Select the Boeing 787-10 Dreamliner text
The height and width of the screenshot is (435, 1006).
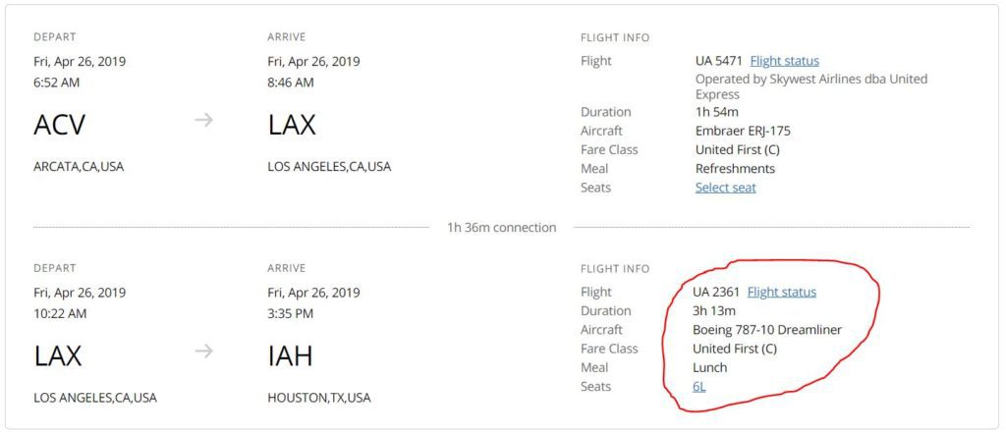(766, 330)
